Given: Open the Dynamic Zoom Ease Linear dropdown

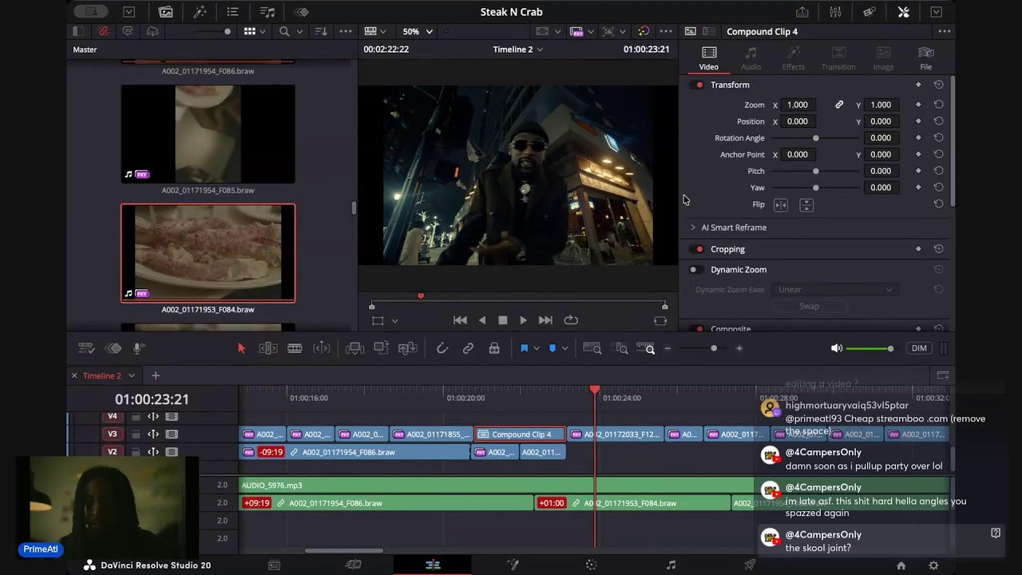Looking at the screenshot, I should point(835,290).
